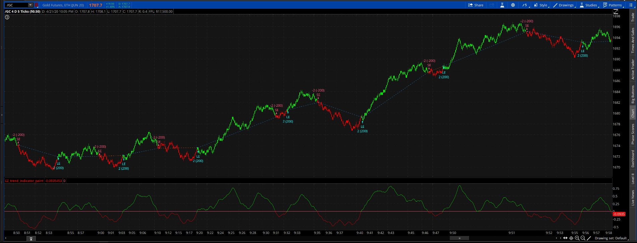Click the Gold Futures, ETH (JUN 20) description

63,5
